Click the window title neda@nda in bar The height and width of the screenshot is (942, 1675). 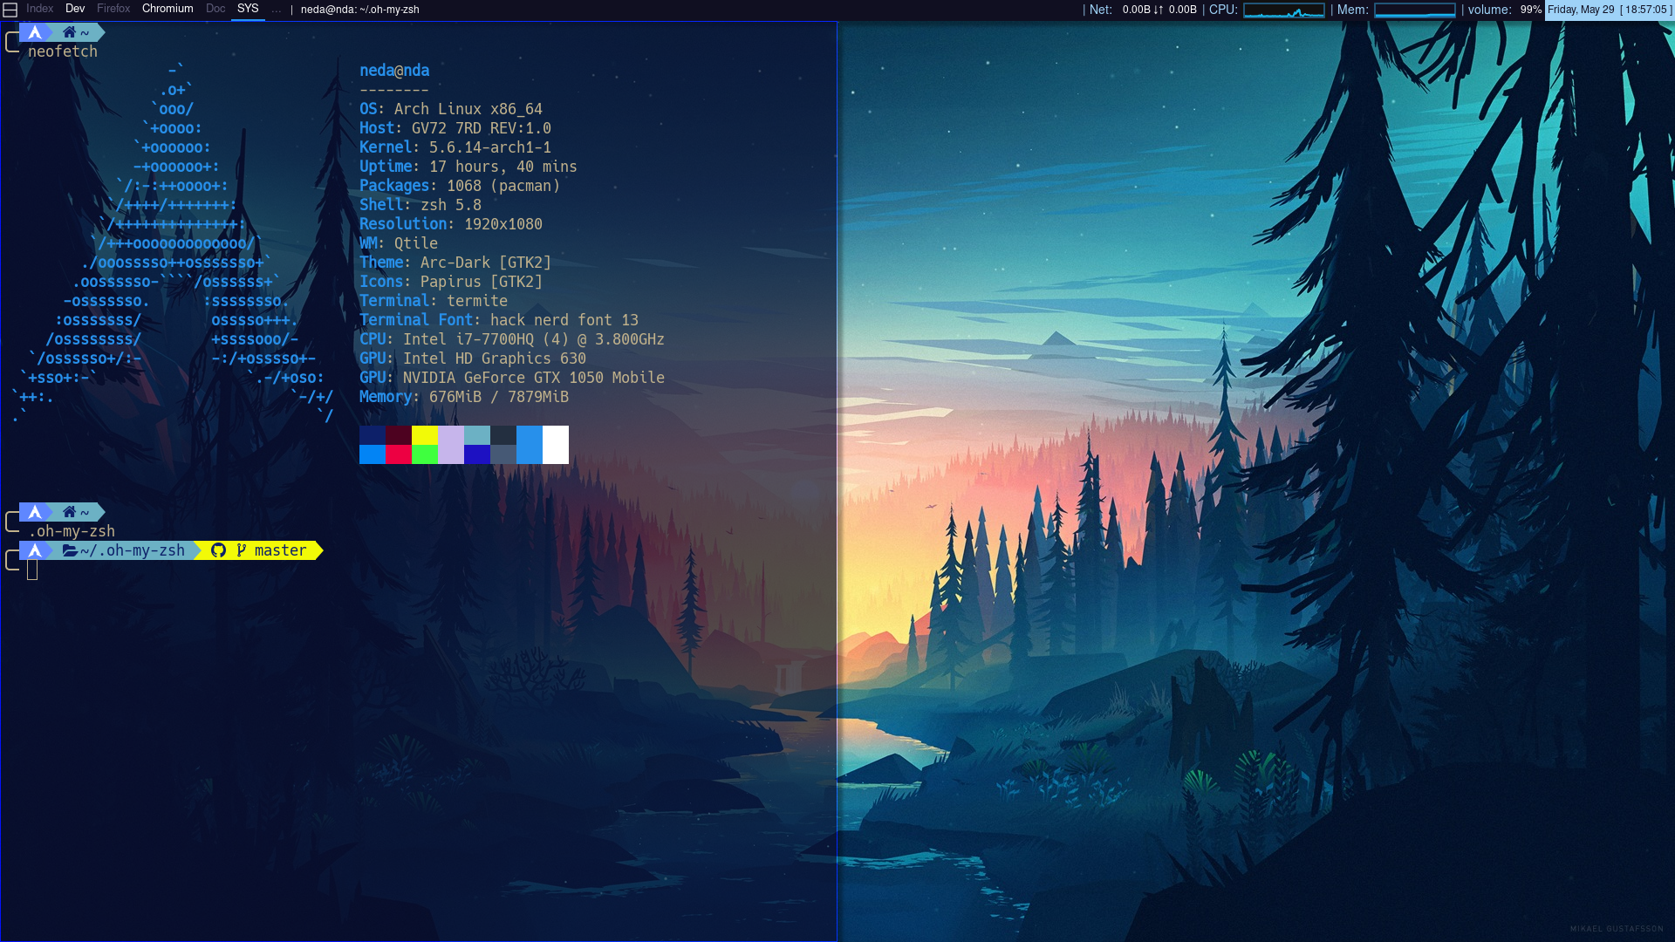point(359,10)
